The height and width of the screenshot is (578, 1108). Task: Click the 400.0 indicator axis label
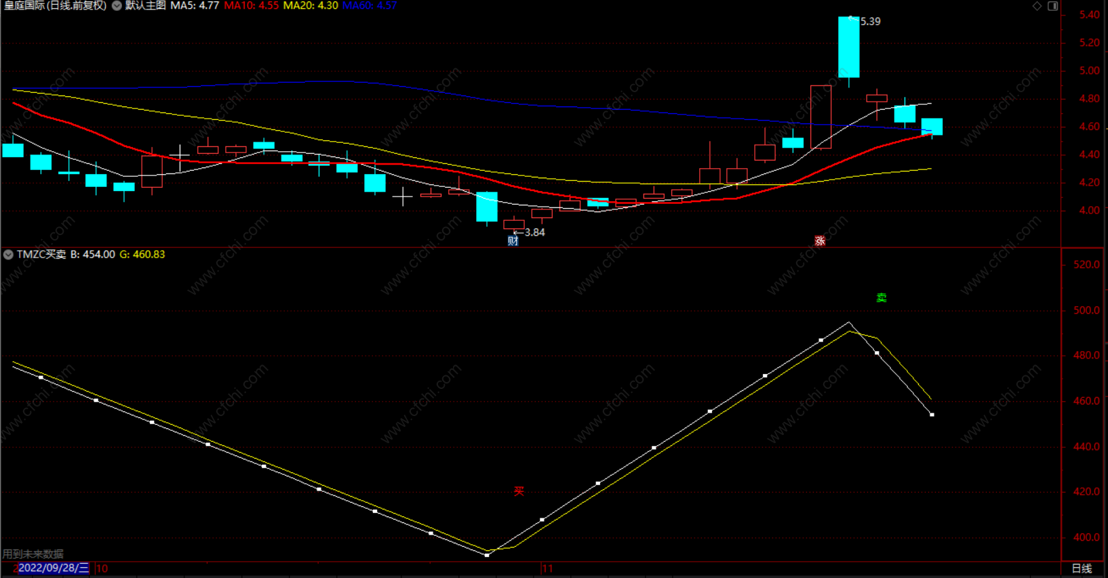[1087, 537]
